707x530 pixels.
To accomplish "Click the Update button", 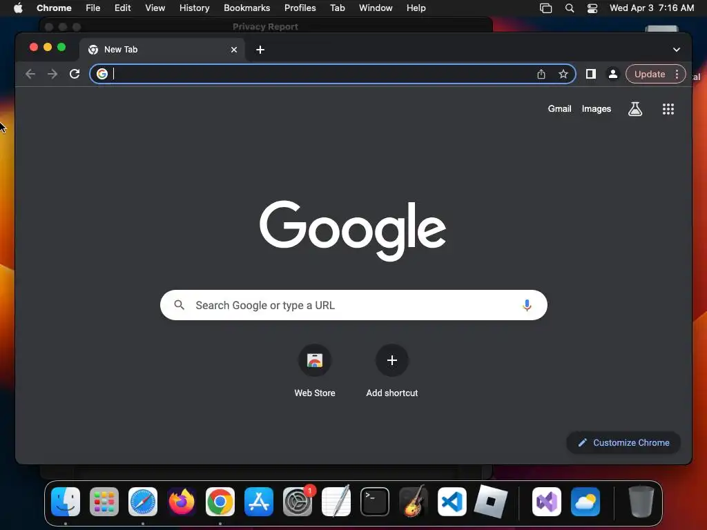I will 650,74.
